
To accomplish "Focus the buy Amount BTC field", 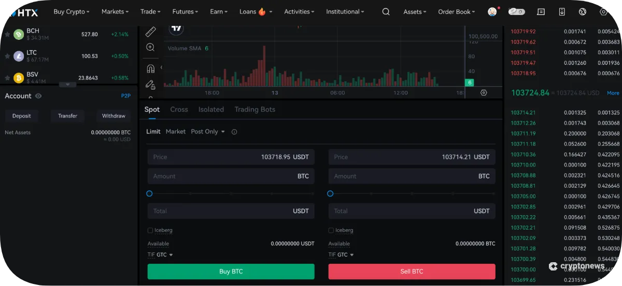I will [231, 176].
